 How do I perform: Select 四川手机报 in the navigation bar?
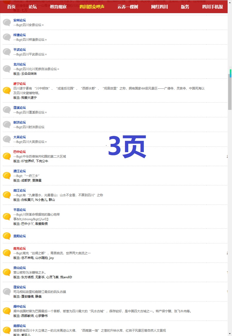[x=212, y=7]
